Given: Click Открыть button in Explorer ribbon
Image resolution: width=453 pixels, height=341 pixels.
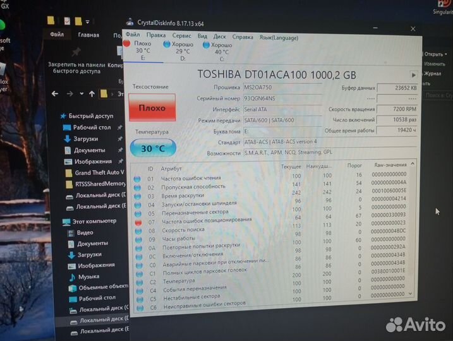Looking at the screenshot, I should (x=435, y=54).
